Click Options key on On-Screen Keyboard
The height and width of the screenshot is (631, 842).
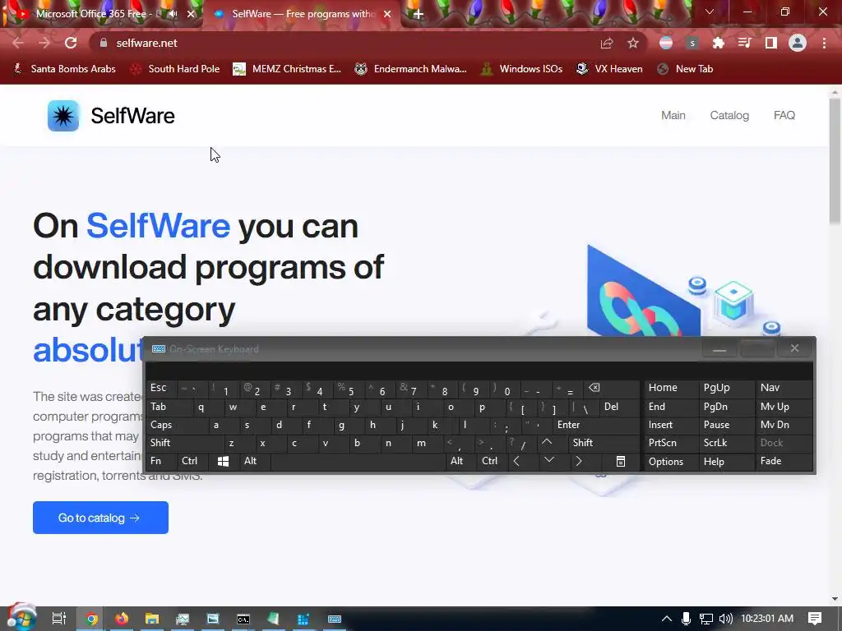(x=671, y=462)
